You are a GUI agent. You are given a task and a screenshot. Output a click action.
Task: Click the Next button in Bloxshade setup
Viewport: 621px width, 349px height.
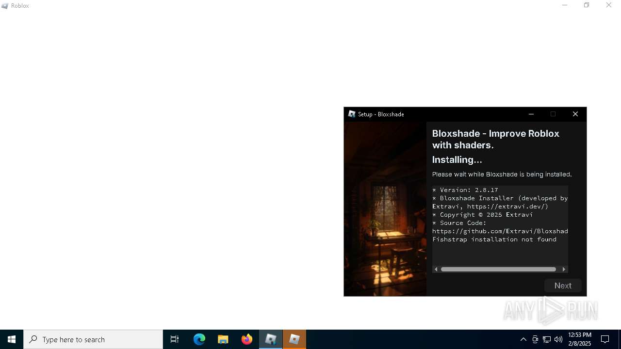click(563, 286)
